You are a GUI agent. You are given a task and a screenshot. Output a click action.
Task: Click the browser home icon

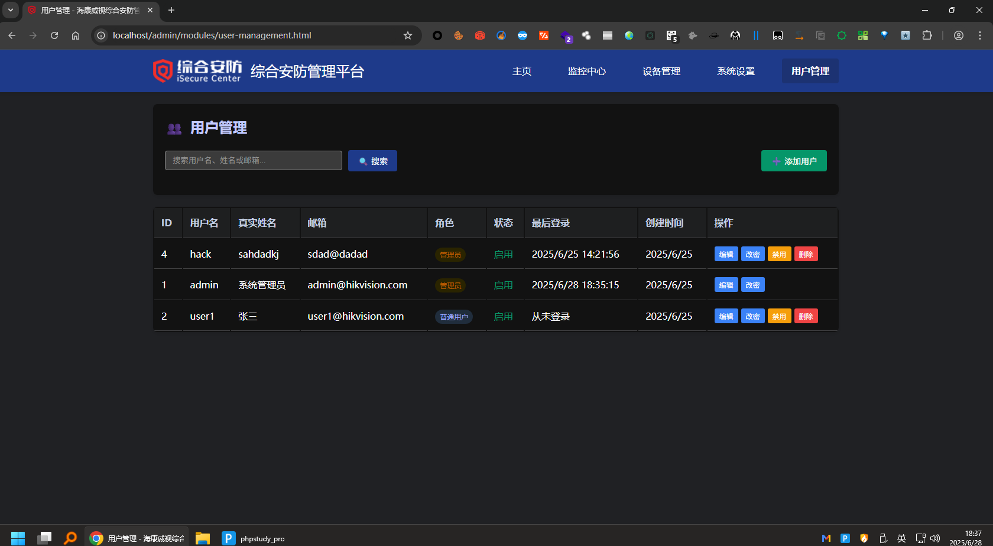click(x=76, y=35)
